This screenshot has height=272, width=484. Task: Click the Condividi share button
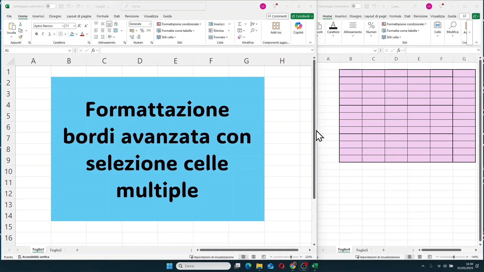302,16
